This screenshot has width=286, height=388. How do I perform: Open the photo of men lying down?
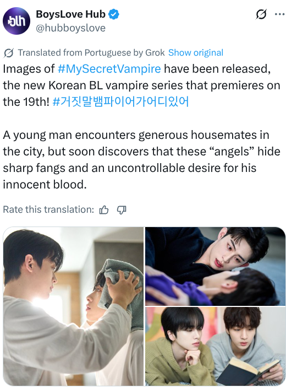coord(215,266)
